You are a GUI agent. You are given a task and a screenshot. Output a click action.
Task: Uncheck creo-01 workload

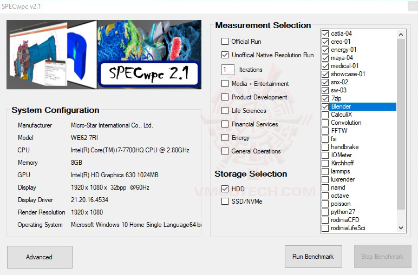coord(325,42)
